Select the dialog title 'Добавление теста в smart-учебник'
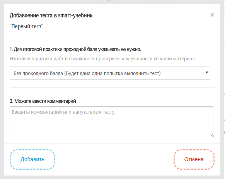This screenshot has width=225, height=179. [x=51, y=15]
